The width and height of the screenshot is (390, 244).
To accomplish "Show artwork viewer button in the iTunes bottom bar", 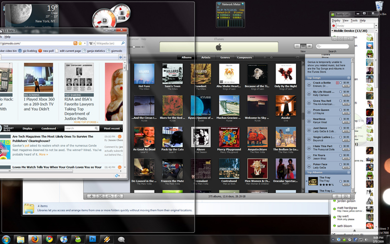I will [118, 196].
